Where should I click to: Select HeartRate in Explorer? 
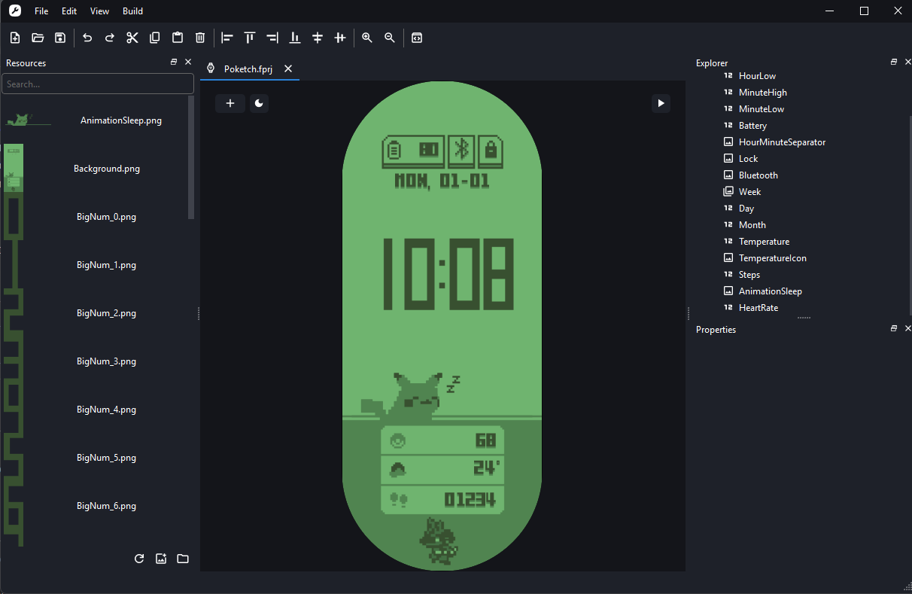(x=758, y=308)
